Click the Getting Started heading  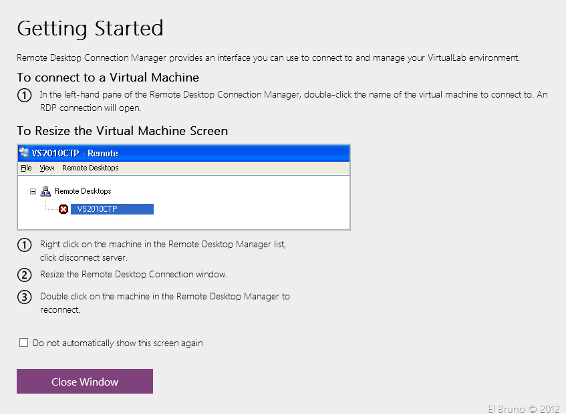point(90,29)
